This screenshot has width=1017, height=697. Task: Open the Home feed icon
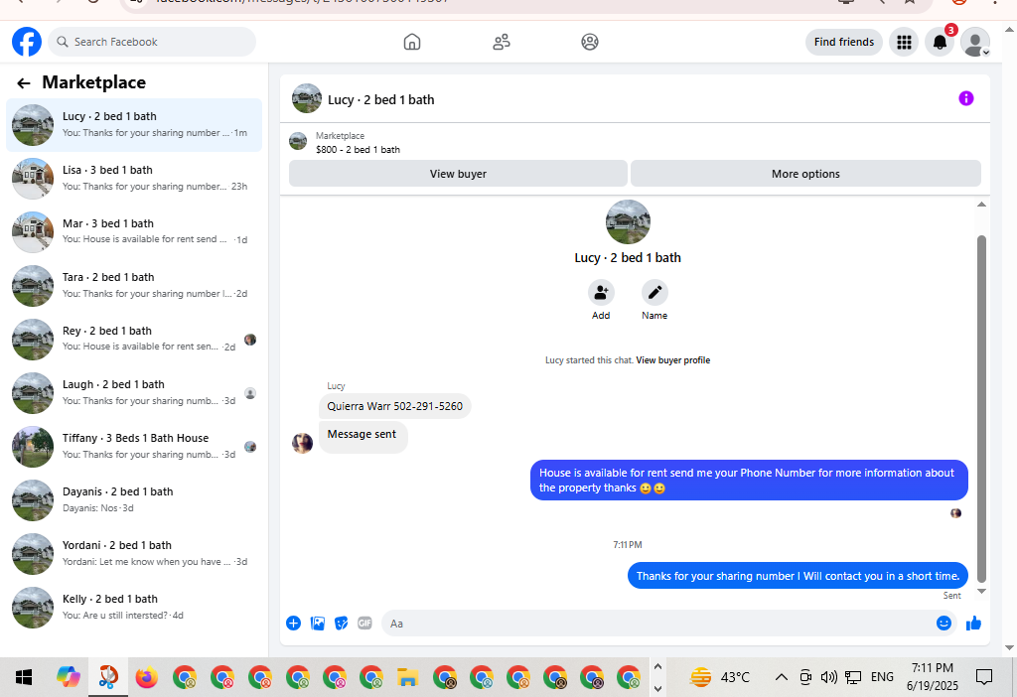[x=412, y=42]
